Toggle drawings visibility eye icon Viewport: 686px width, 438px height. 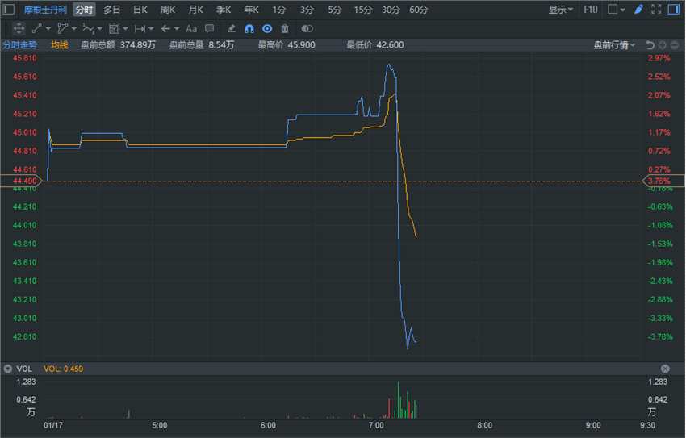(267, 29)
